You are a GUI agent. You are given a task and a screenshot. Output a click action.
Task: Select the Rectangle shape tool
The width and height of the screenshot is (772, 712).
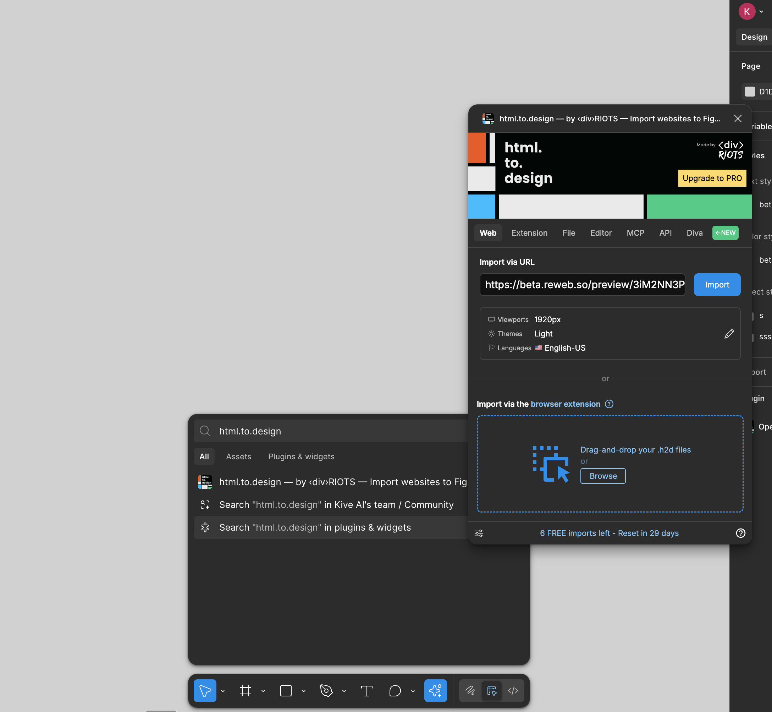pyautogui.click(x=286, y=690)
